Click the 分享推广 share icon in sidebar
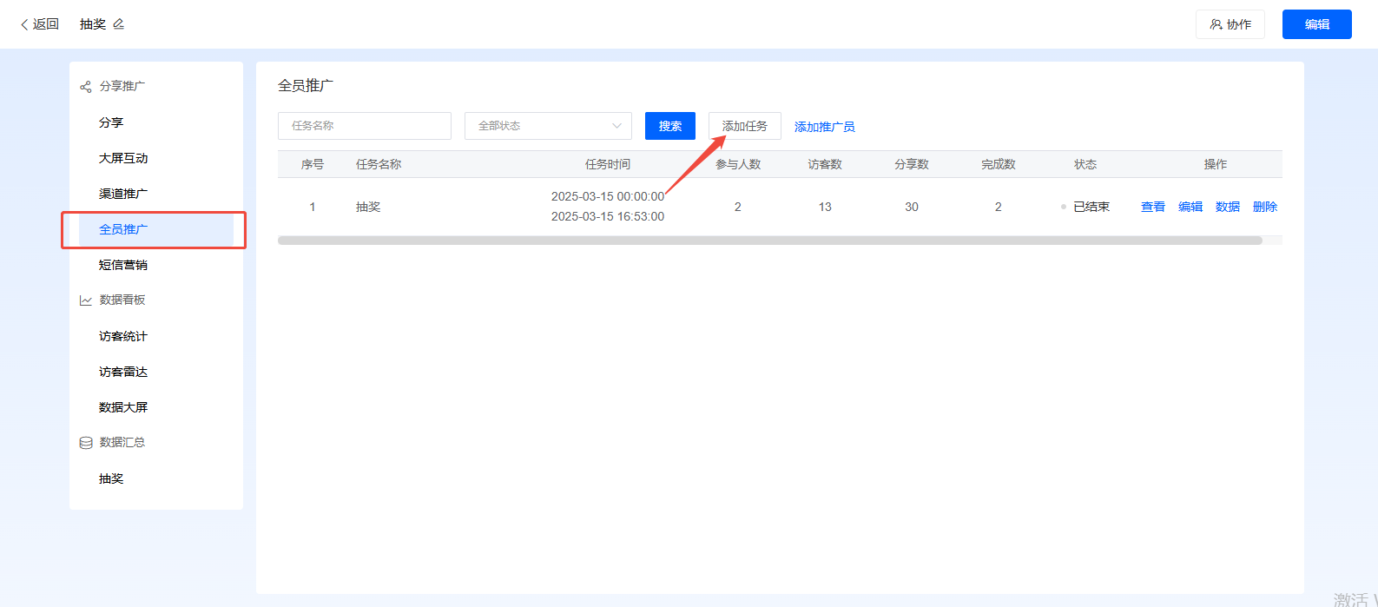The image size is (1378, 607). click(x=86, y=87)
